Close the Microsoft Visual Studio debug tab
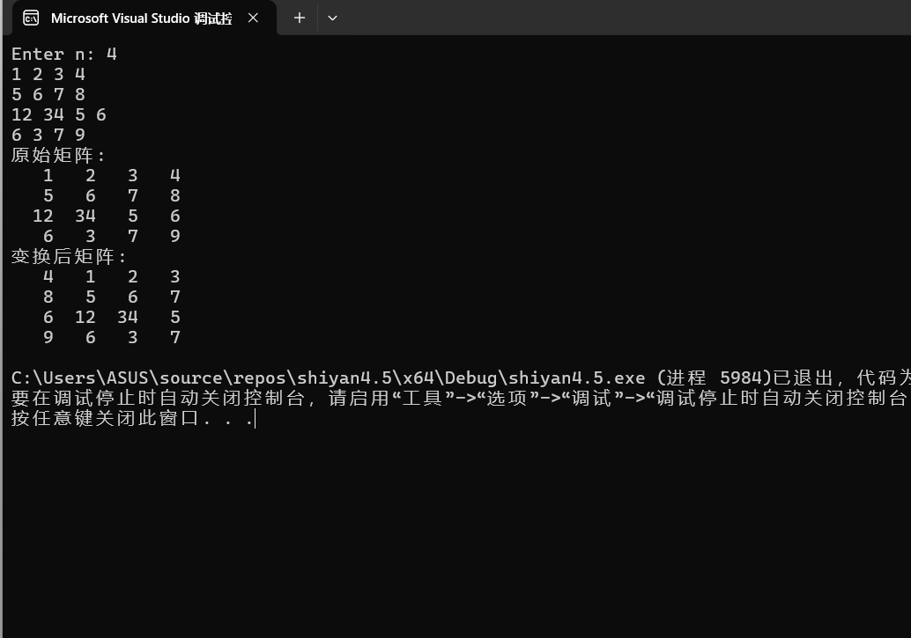Screen dimensions: 911x638 click(253, 18)
